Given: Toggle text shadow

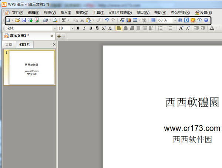Looking at the screenshot, I should pos(97,28).
